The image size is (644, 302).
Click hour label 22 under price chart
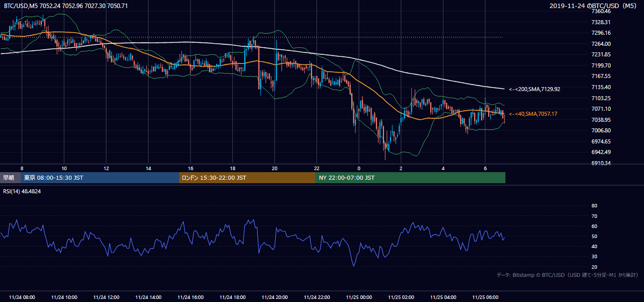316,168
